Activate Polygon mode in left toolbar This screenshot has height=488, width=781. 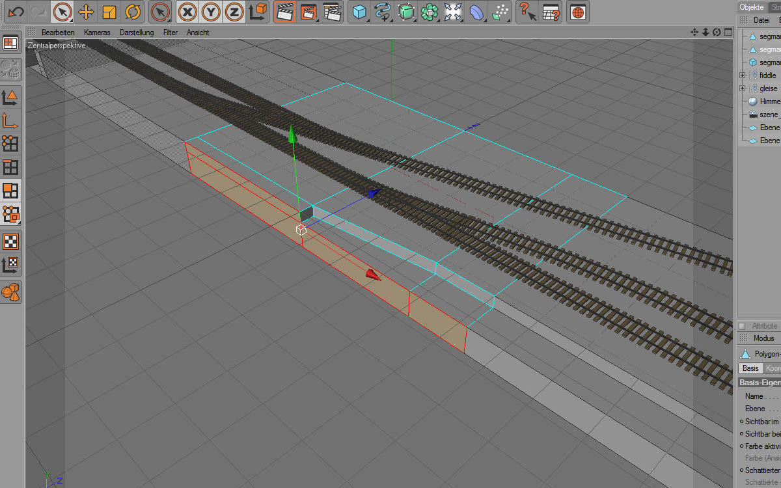pos(11,190)
